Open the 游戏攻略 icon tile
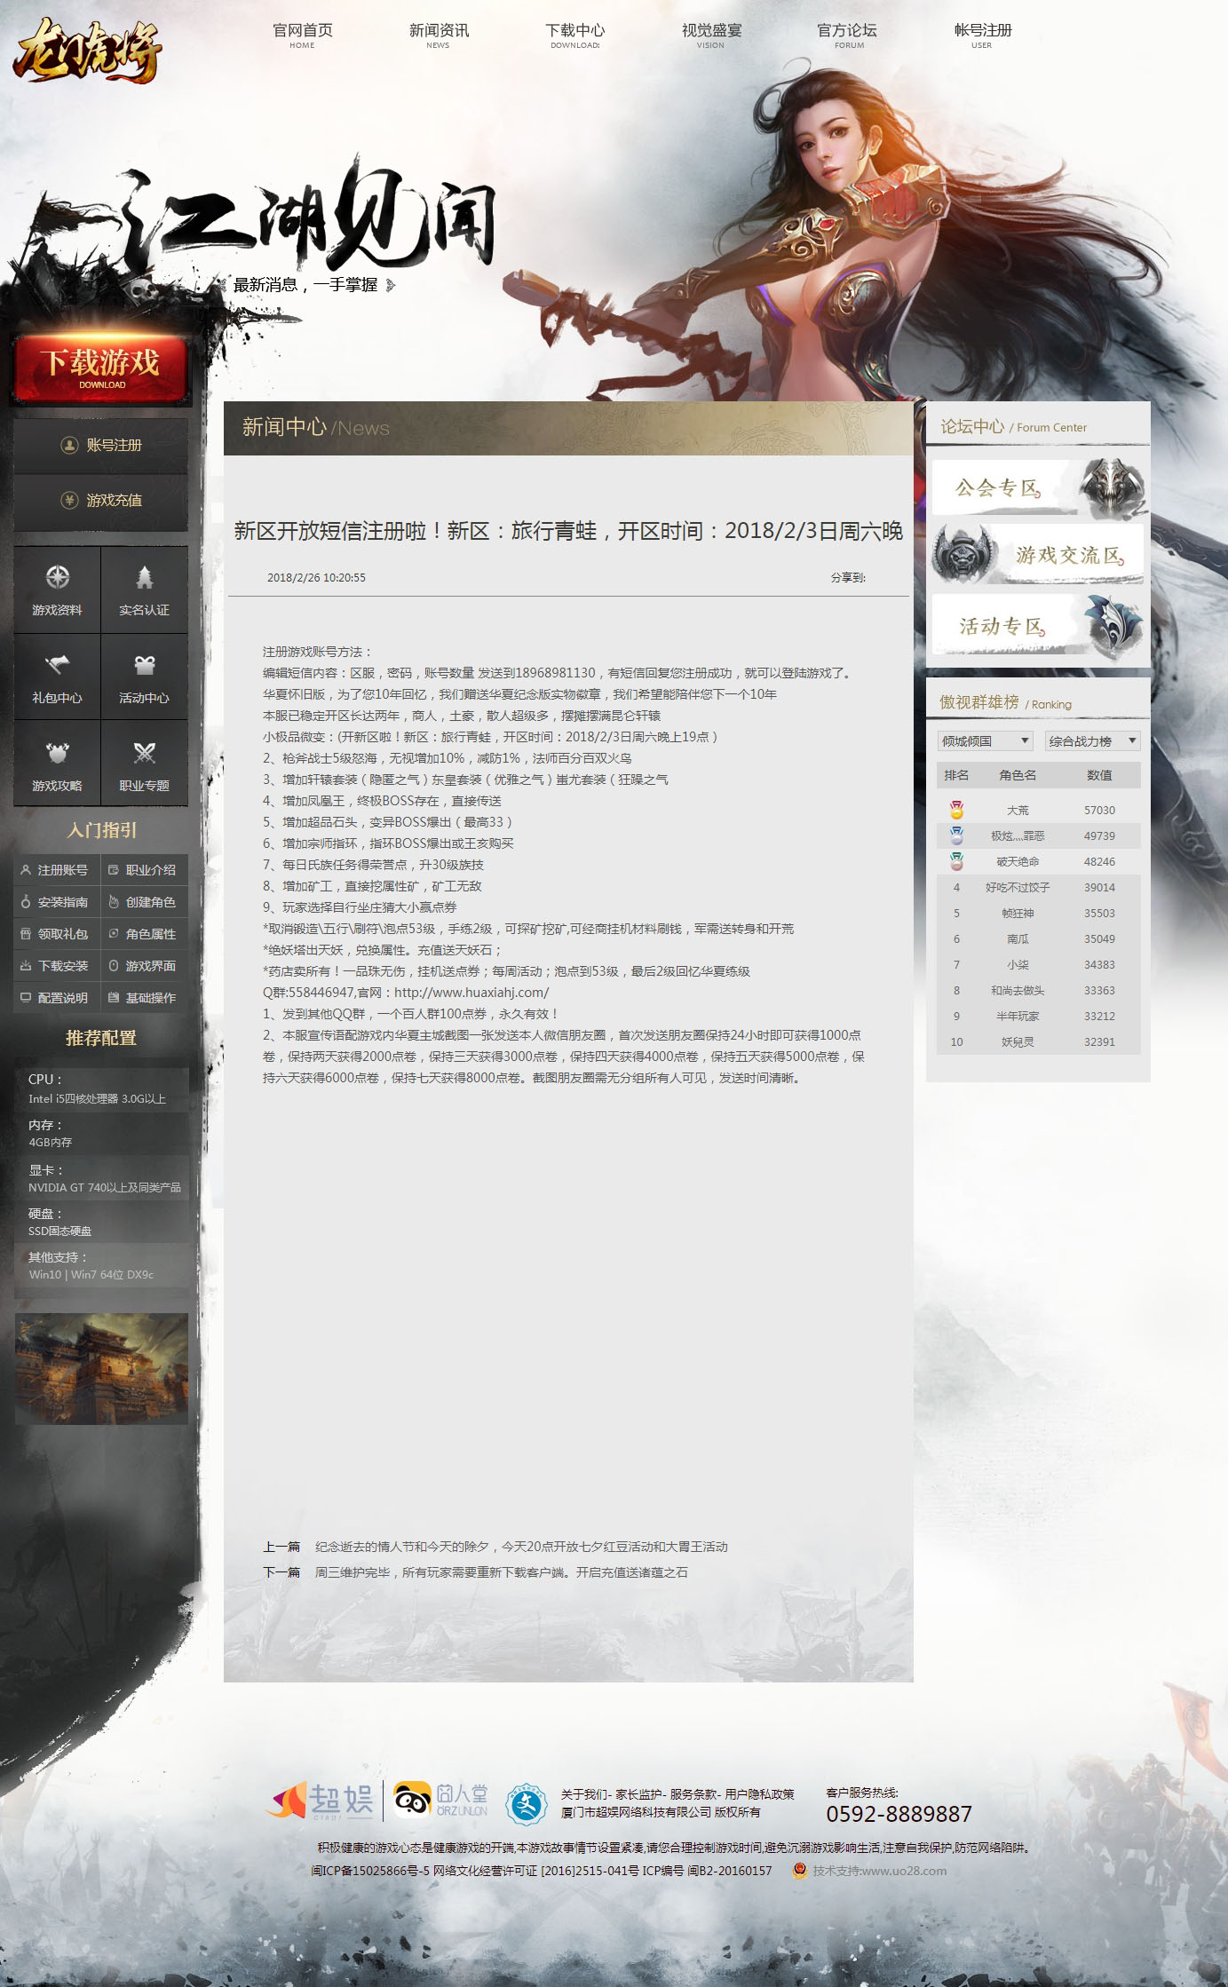 pyautogui.click(x=57, y=764)
